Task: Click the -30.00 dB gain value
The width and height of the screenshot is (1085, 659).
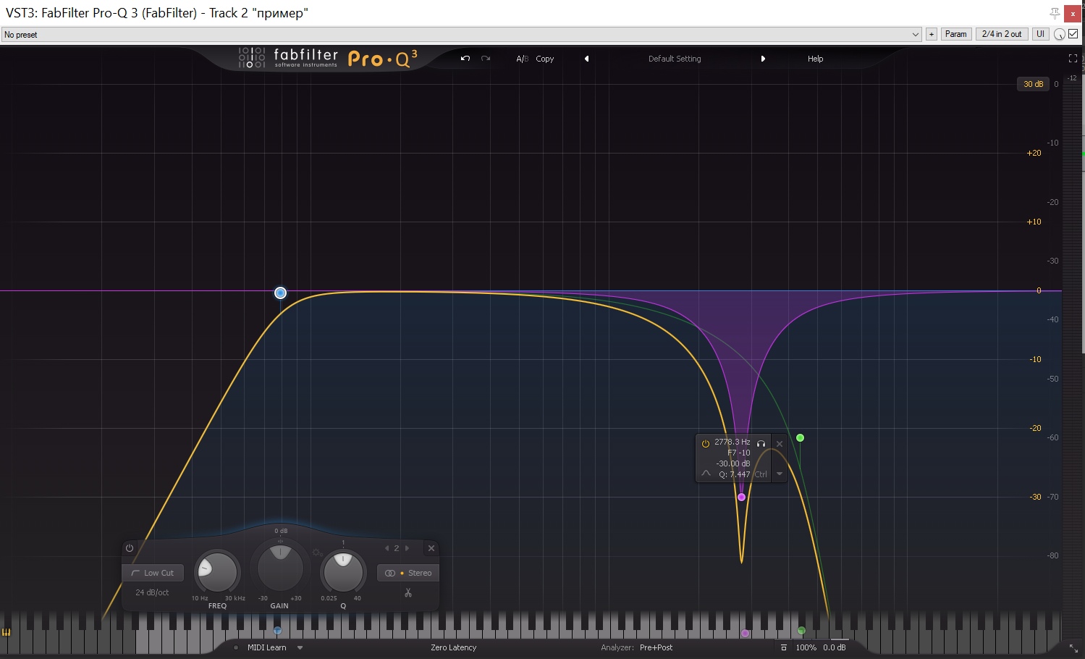Action: [733, 463]
